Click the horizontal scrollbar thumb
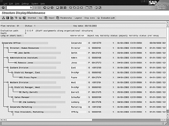 49,120
